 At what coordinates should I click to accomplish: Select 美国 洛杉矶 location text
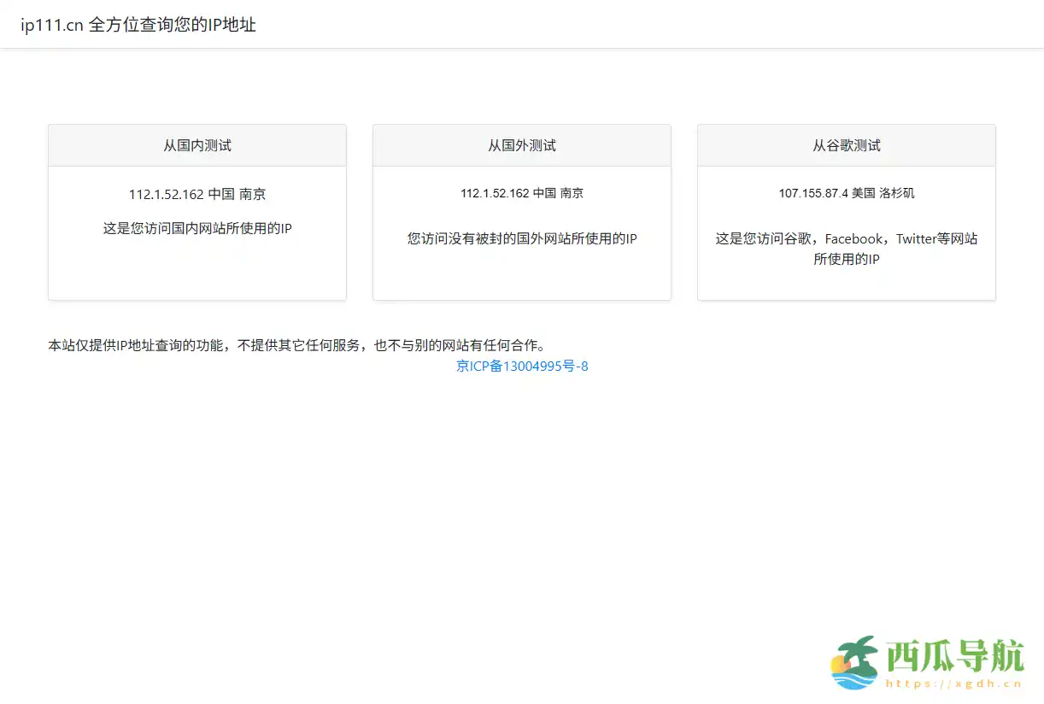884,193
